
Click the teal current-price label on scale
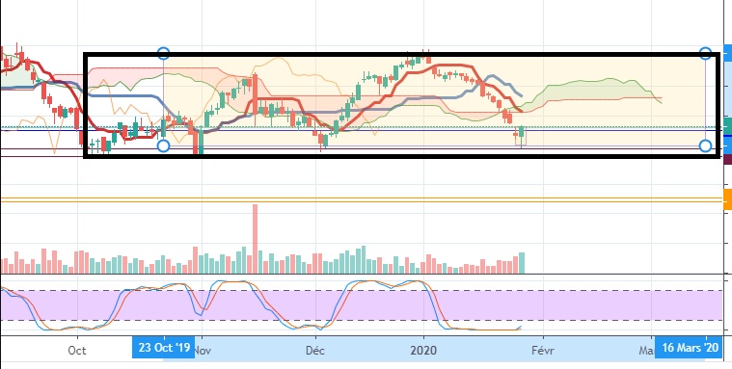pos(727,125)
